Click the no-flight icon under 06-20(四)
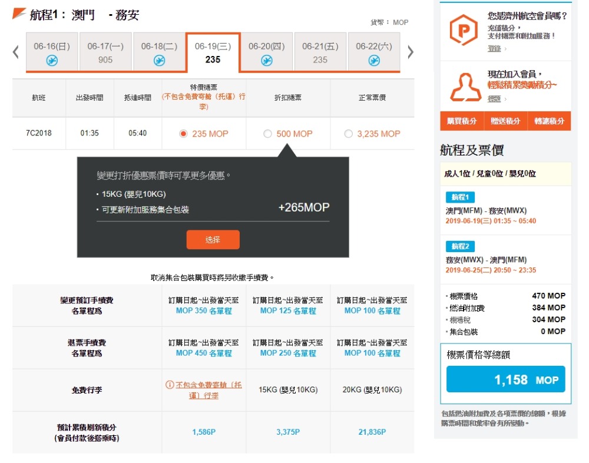This screenshot has width=589, height=463. (266, 60)
